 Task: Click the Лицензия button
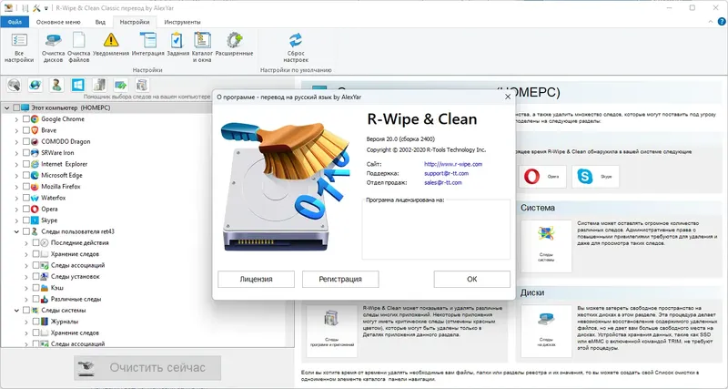point(257,280)
